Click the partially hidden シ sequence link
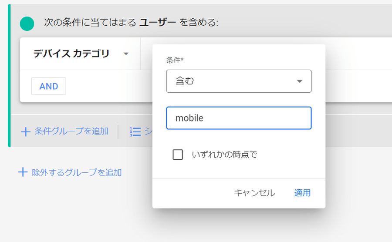The width and height of the screenshot is (392, 242). (148, 131)
